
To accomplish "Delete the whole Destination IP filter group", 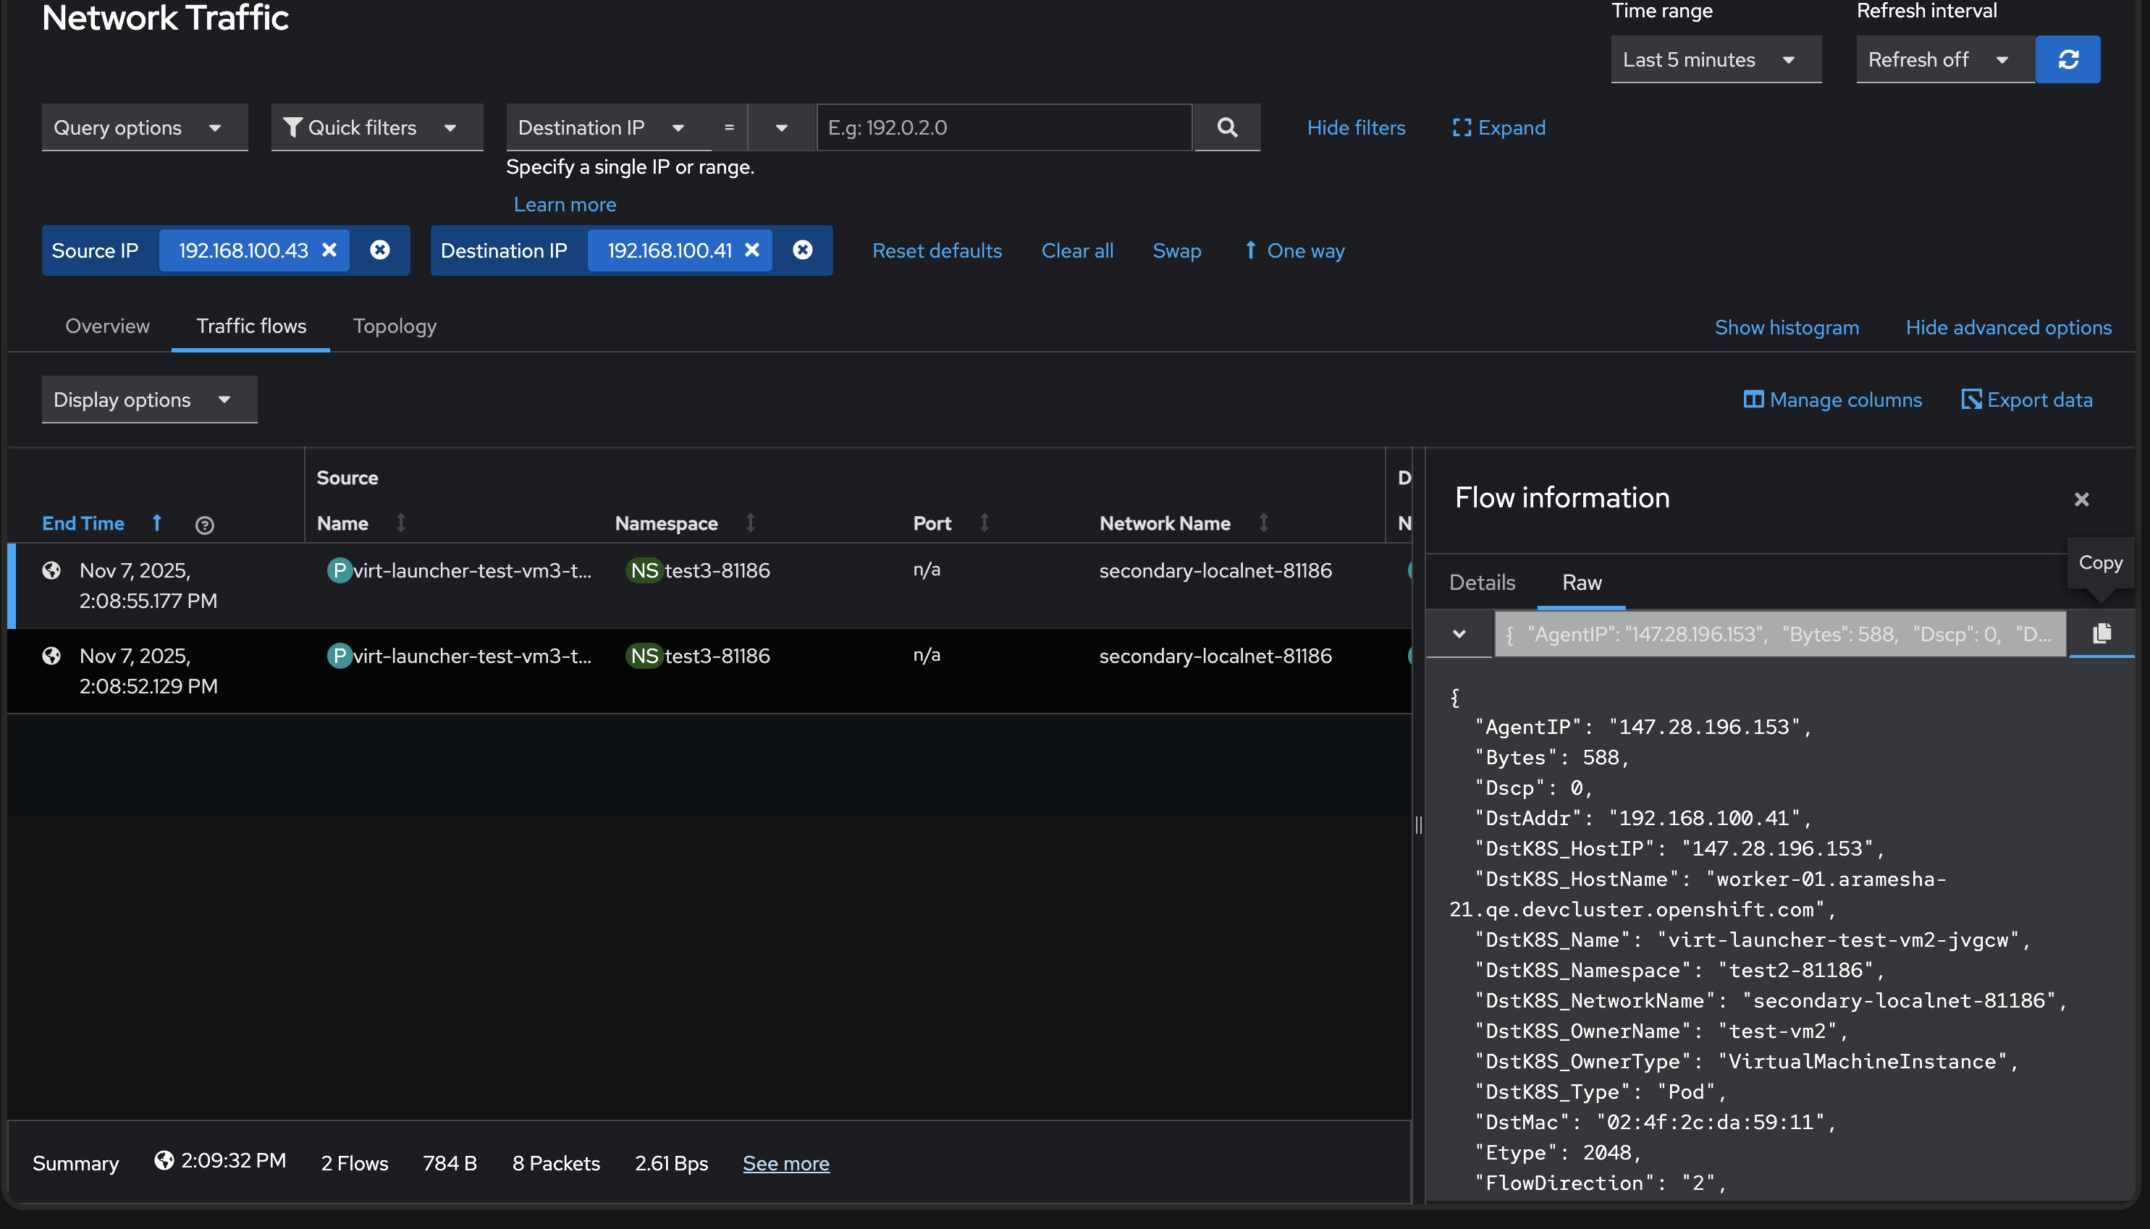I will [802, 250].
